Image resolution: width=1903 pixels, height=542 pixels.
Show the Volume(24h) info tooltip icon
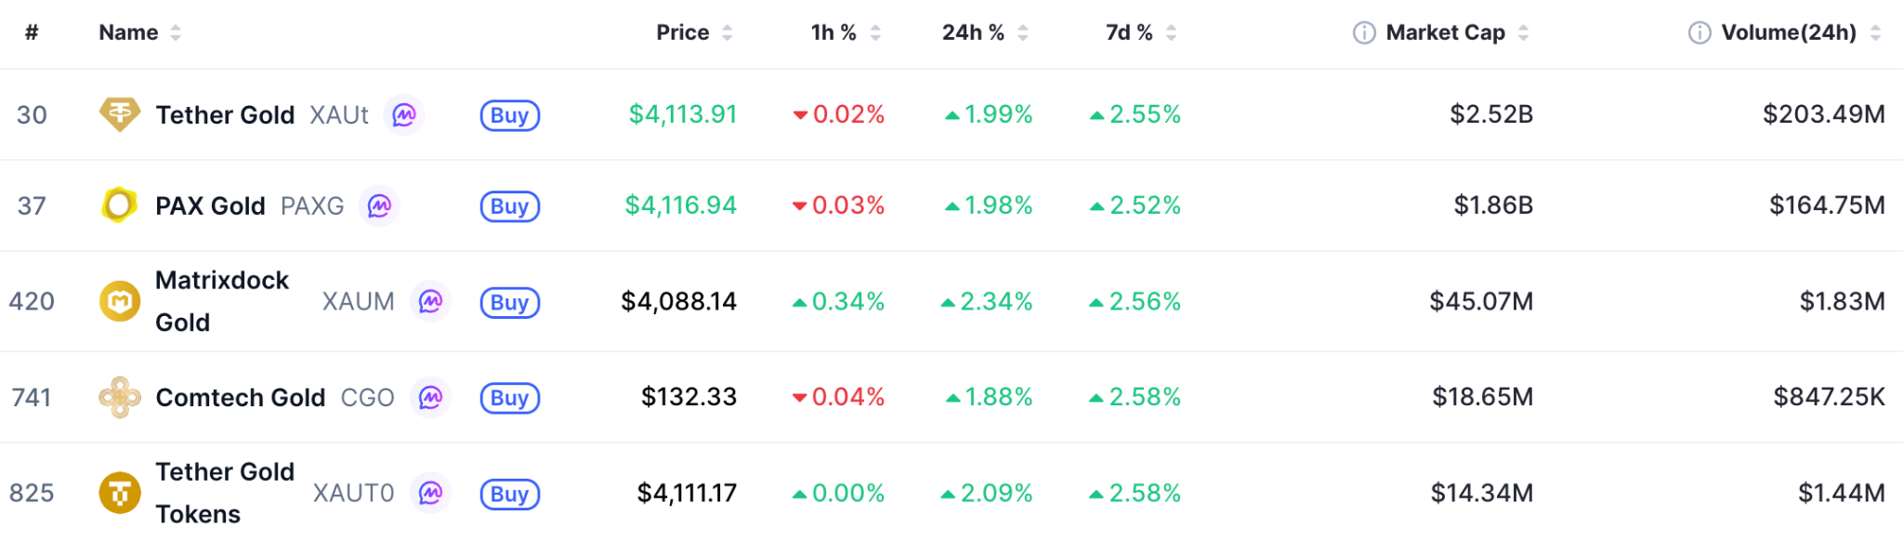coord(1700,33)
